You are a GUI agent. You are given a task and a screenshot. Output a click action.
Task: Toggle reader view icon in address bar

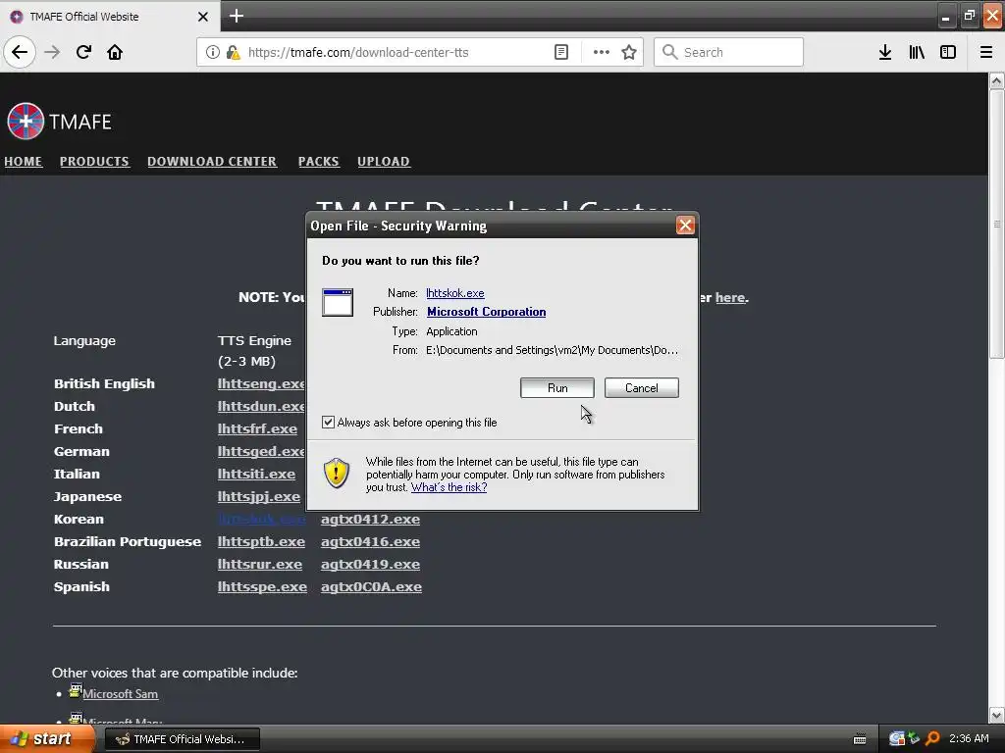561,52
